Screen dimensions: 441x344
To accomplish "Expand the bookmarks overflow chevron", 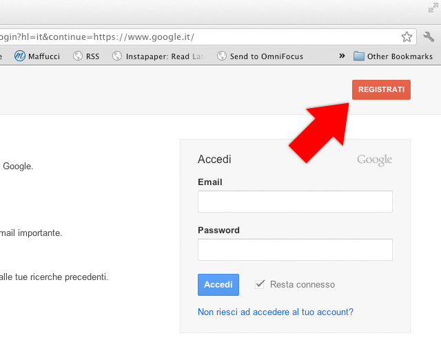I will pyautogui.click(x=342, y=56).
